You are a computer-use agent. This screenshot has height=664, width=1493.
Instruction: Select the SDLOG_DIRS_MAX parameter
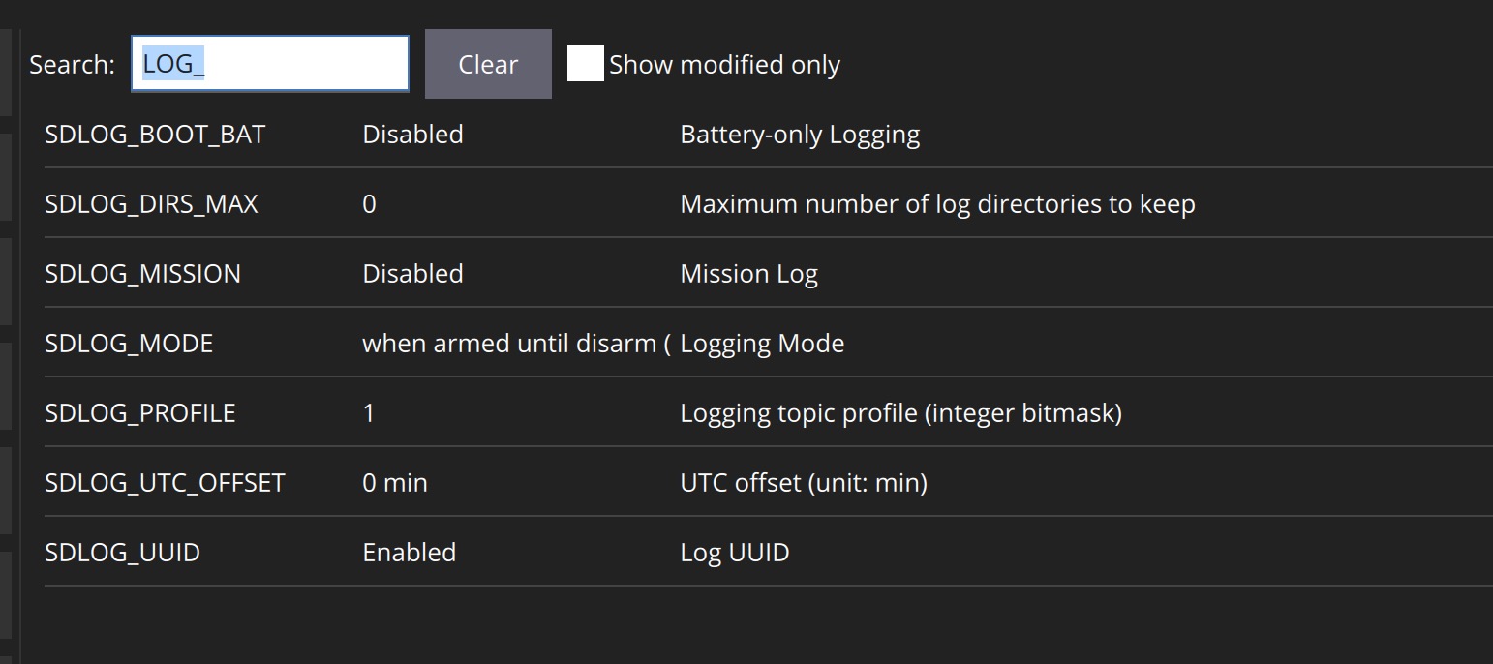151,204
